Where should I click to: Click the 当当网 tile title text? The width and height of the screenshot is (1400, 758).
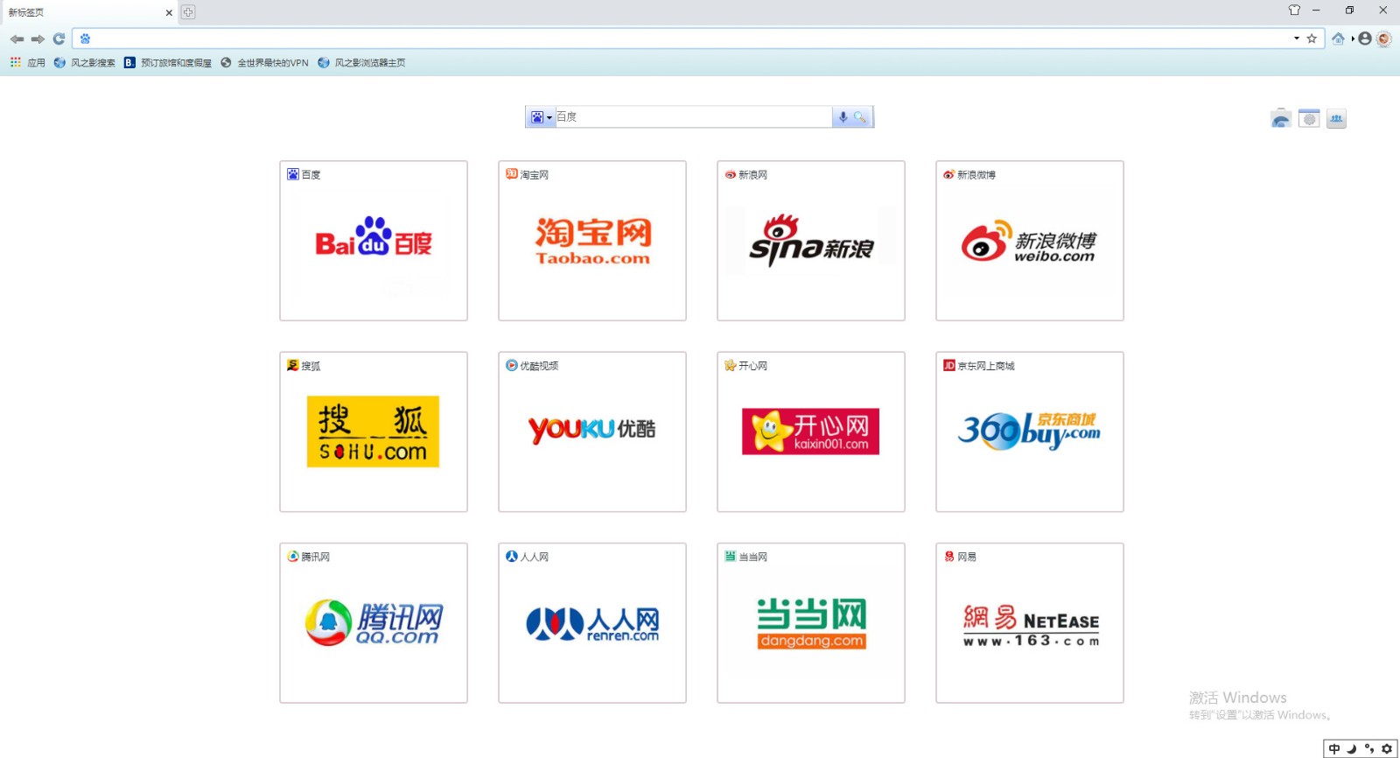[752, 557]
